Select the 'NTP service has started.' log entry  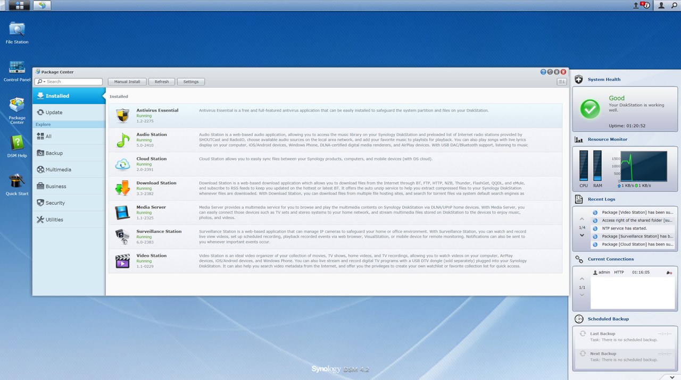click(x=633, y=229)
